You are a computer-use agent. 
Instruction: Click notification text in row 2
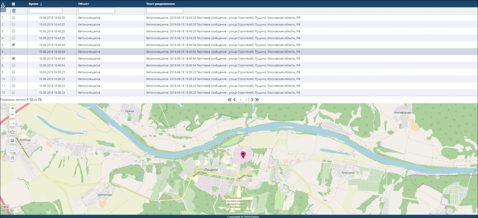[223, 24]
